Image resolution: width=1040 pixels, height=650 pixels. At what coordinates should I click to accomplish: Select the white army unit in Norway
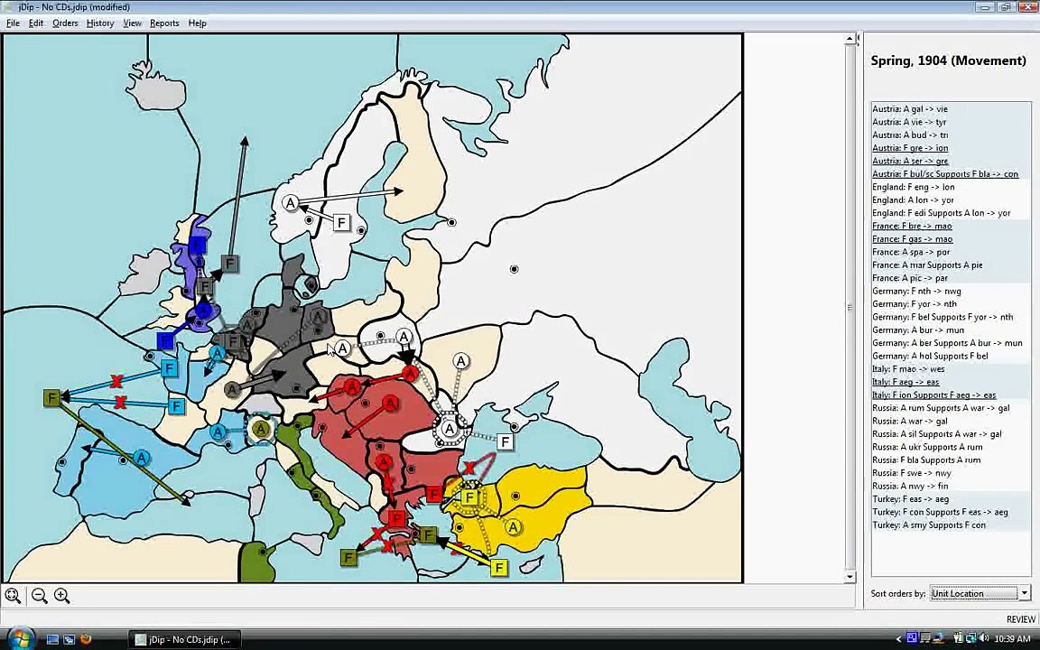[x=290, y=203]
